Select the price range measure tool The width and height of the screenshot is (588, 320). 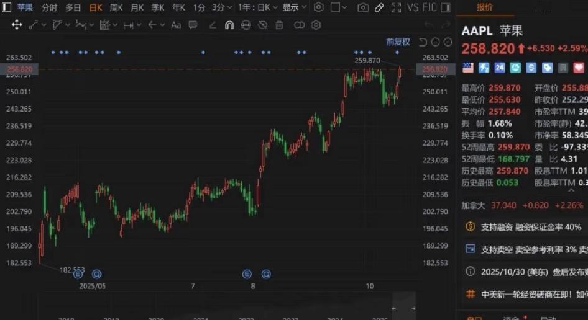(x=128, y=25)
